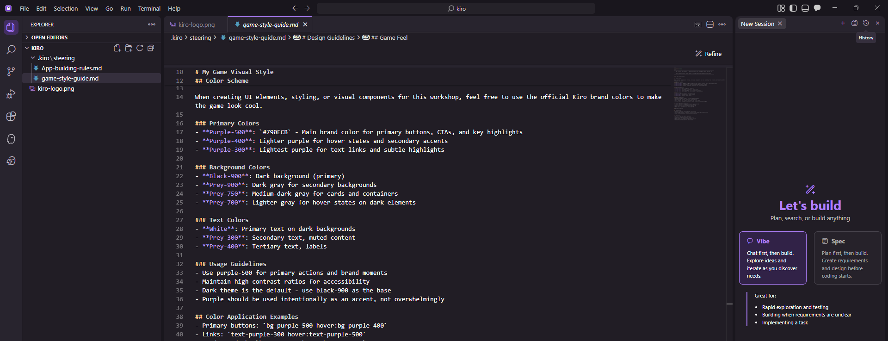Open App-building-rules.md in file tree
The image size is (888, 341).
92,68
